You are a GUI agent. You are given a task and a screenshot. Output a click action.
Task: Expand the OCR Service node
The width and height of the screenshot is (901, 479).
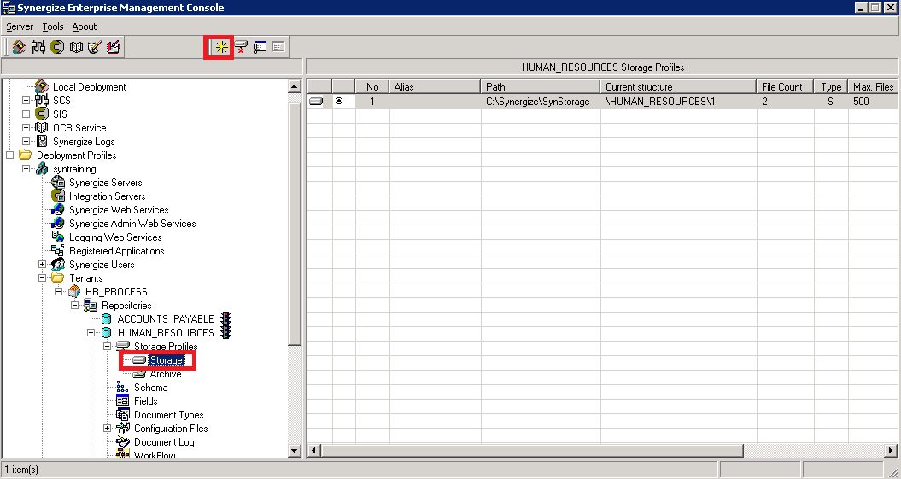26,128
